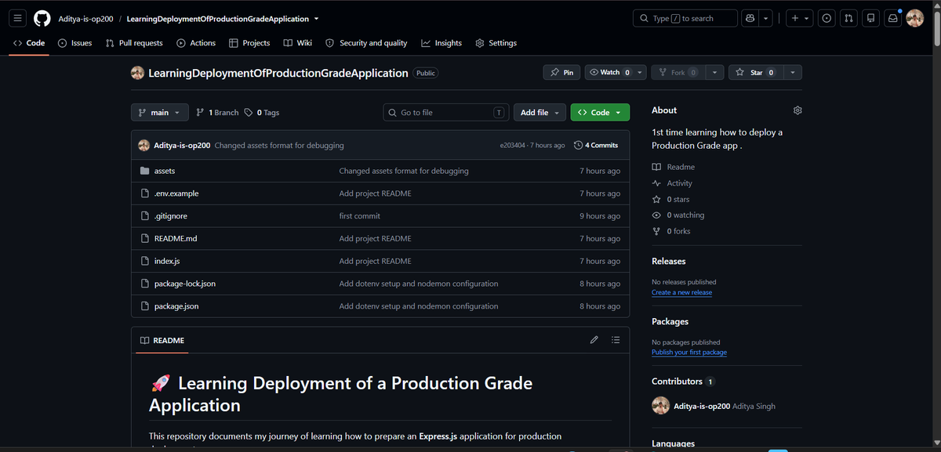Viewport: 941px width, 452px height.
Task: Open the Contributors heading link
Action: point(677,381)
